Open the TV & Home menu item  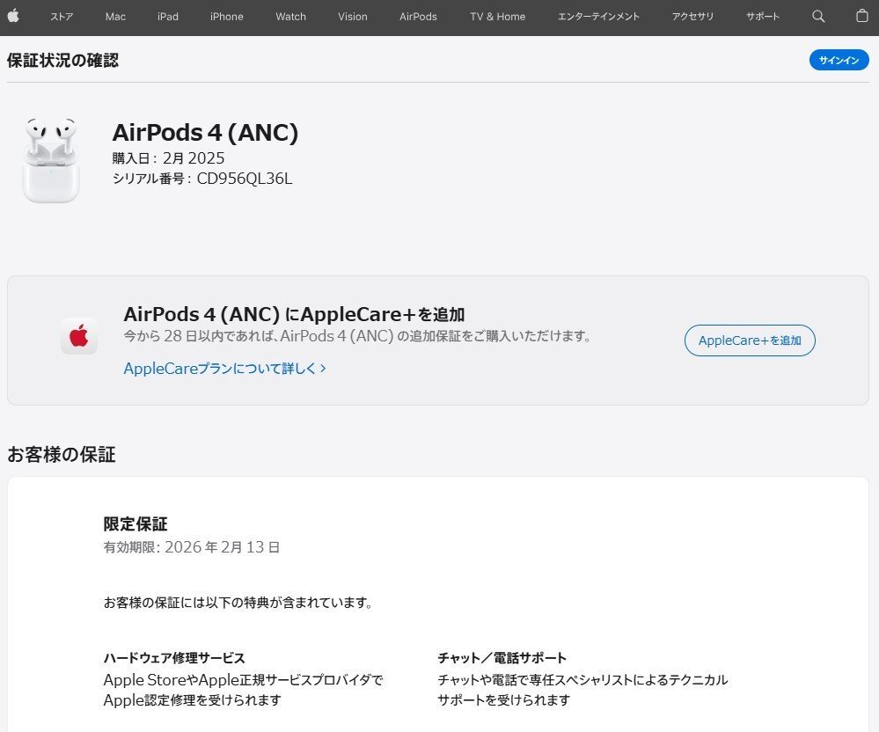click(498, 16)
